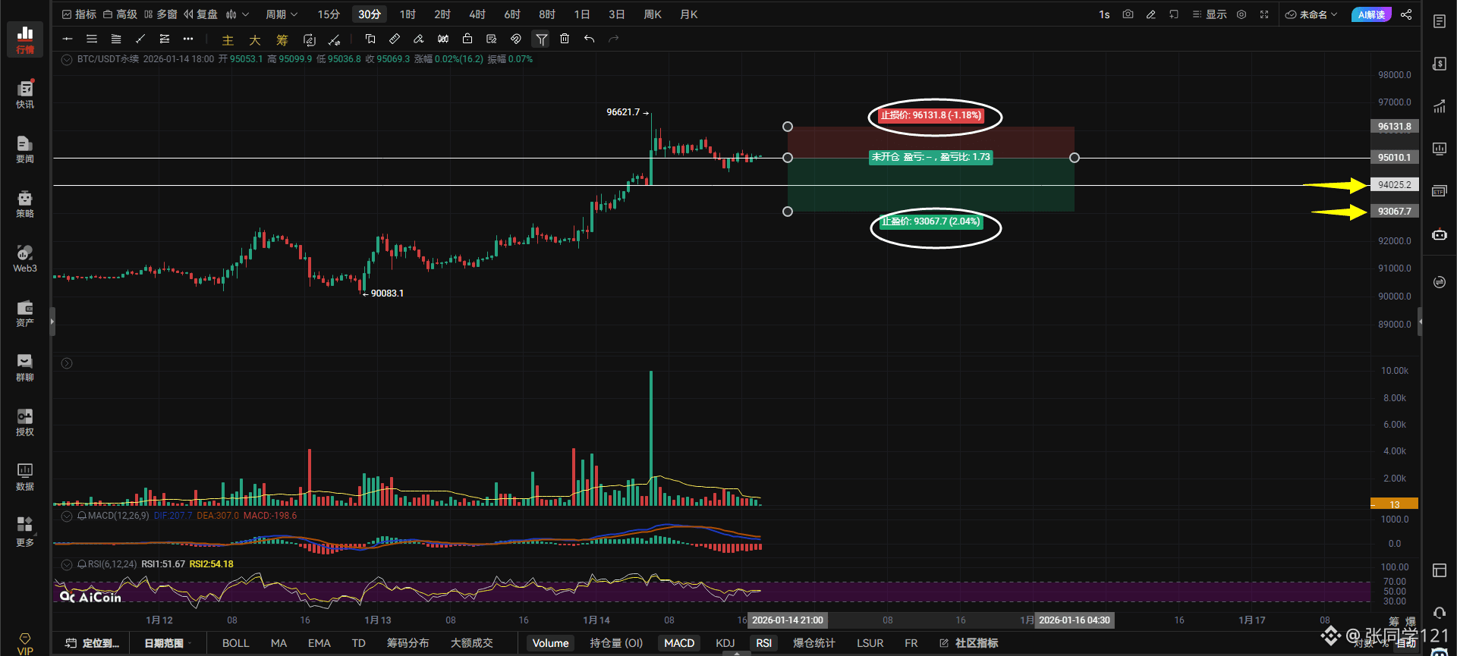1457x656 pixels.
Task: Open the 未命名 layout dropdown
Action: pyautogui.click(x=1311, y=14)
